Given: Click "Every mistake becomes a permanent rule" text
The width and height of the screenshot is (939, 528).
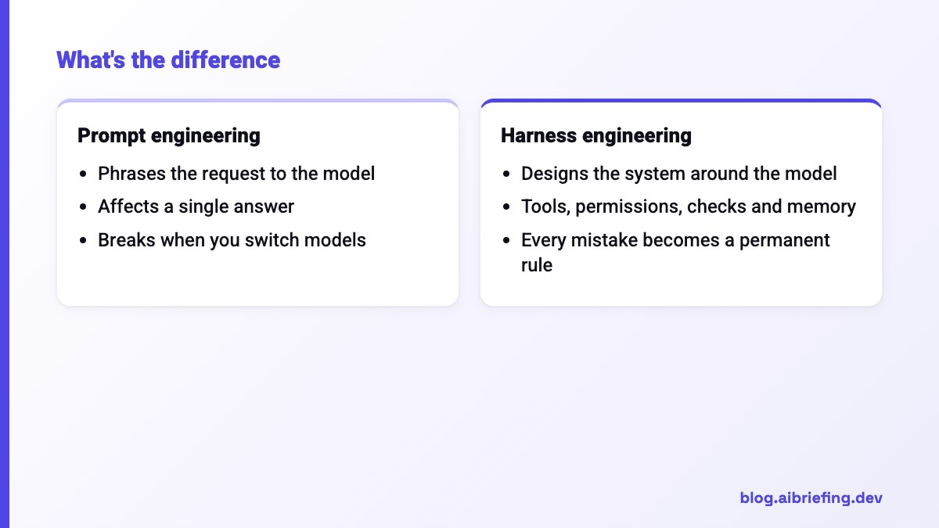Looking at the screenshot, I should pyautogui.click(x=675, y=252).
